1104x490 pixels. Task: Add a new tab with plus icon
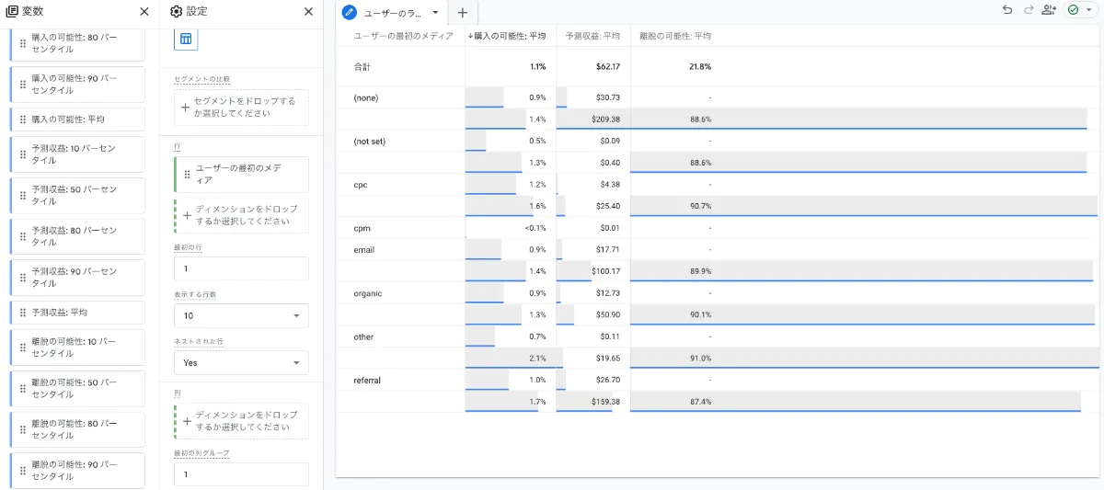(x=462, y=13)
